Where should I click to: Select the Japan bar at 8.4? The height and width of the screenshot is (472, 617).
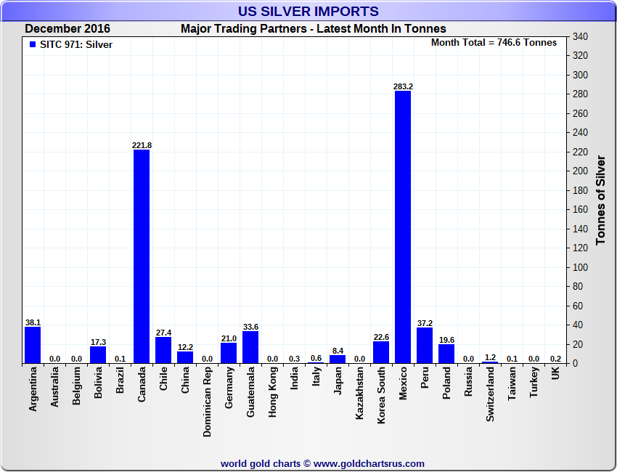point(338,359)
